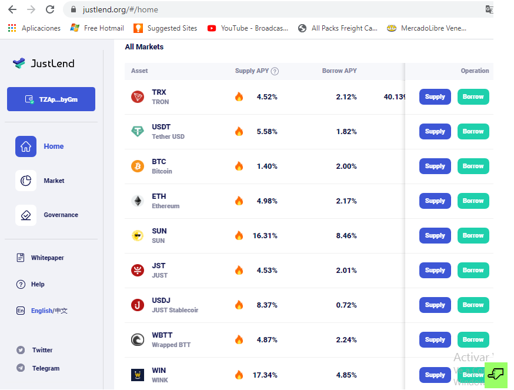Click the Help question mark icon

tap(21, 284)
